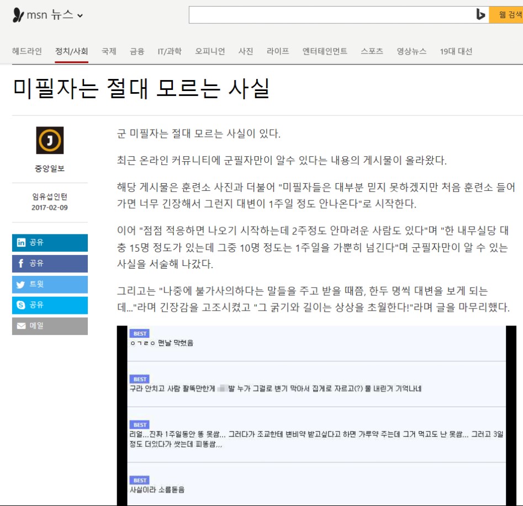Click the IT/과학 navigation item
The height and width of the screenshot is (506, 523).
171,50
